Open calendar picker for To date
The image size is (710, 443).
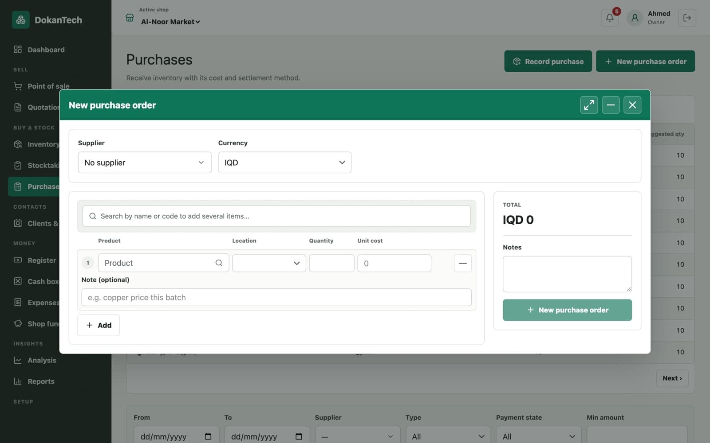[299, 436]
